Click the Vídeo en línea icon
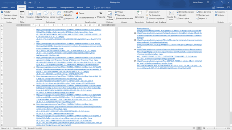This screenshot has height=130, width=232. click(110, 16)
